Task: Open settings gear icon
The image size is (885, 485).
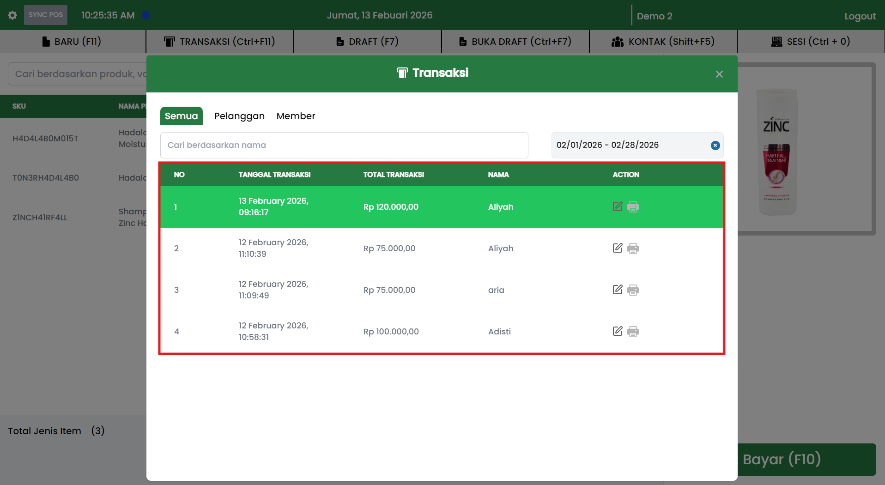Action: click(x=12, y=15)
